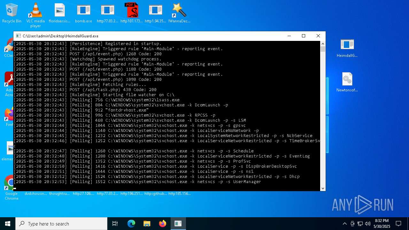
Task: Launch Firefox from the taskbar
Action: coord(163,224)
